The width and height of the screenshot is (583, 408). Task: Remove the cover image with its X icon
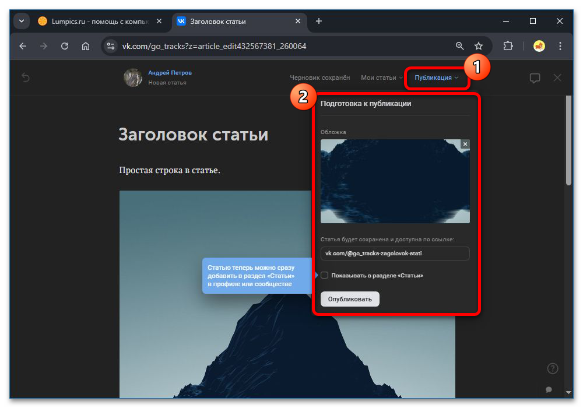[x=465, y=143]
